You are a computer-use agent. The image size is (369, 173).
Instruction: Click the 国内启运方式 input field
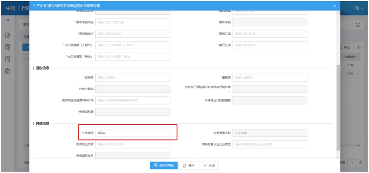coord(133,144)
